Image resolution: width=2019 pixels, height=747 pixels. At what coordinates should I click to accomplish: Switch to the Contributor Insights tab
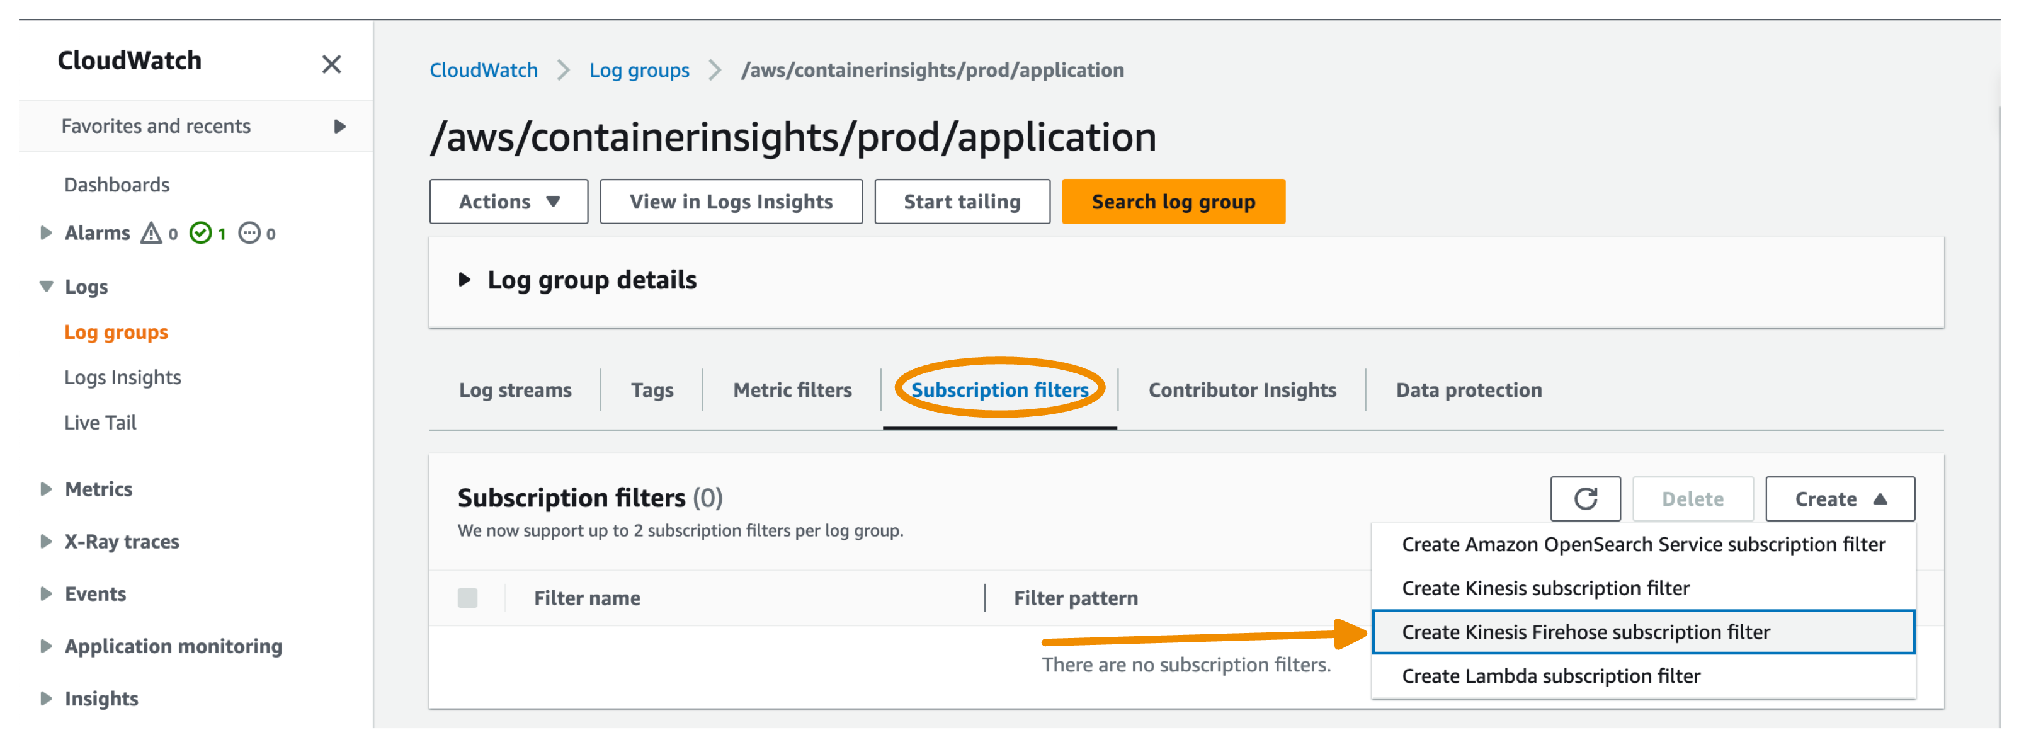(x=1243, y=390)
